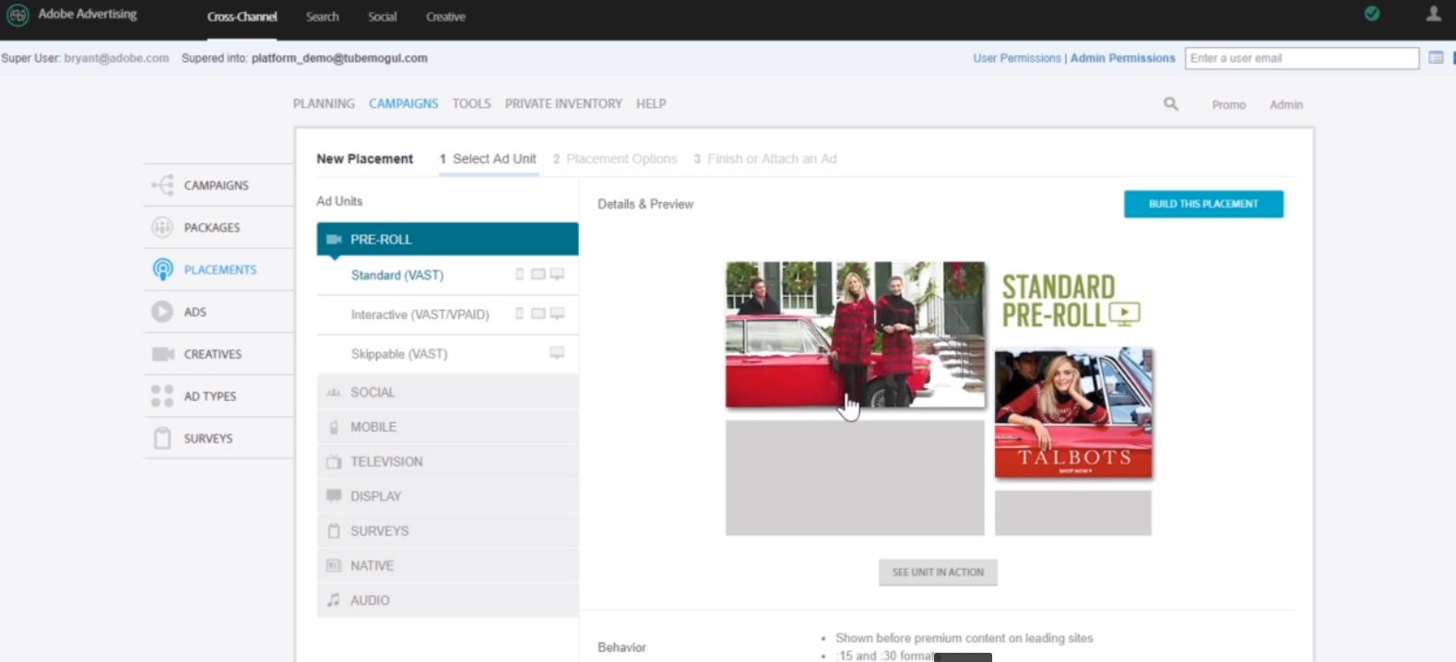
Task: Expand the Pre-Roll ad unit section
Action: point(447,239)
